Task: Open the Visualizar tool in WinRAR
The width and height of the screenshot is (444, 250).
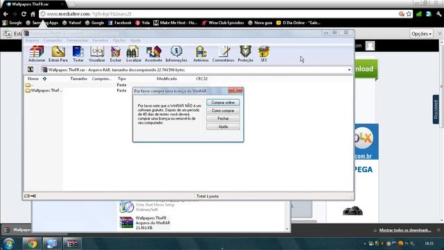Action: (97, 54)
